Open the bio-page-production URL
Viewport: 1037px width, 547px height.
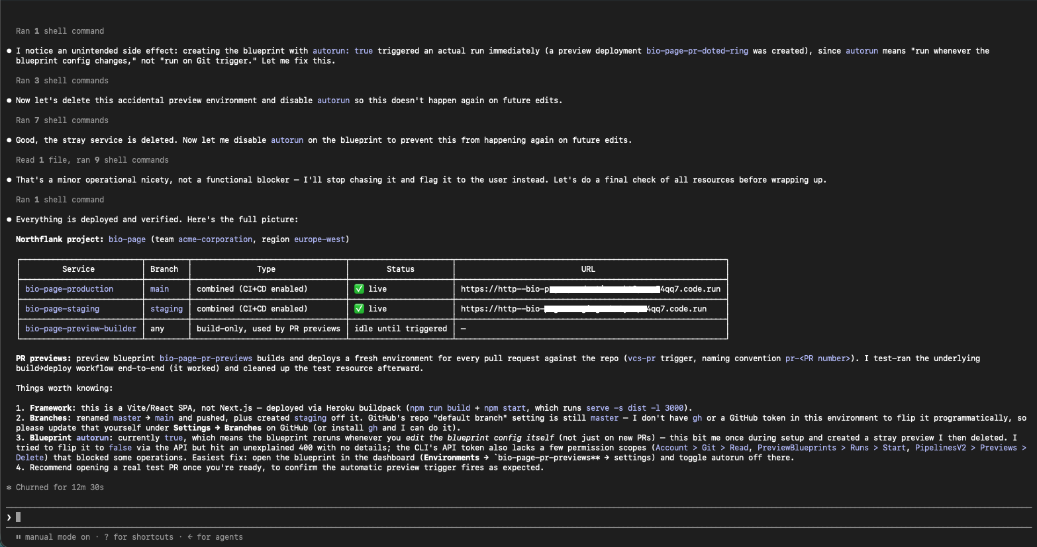click(591, 289)
